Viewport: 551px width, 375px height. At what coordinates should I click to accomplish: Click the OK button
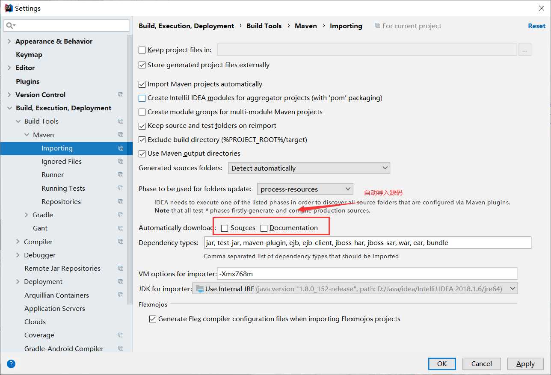442,363
